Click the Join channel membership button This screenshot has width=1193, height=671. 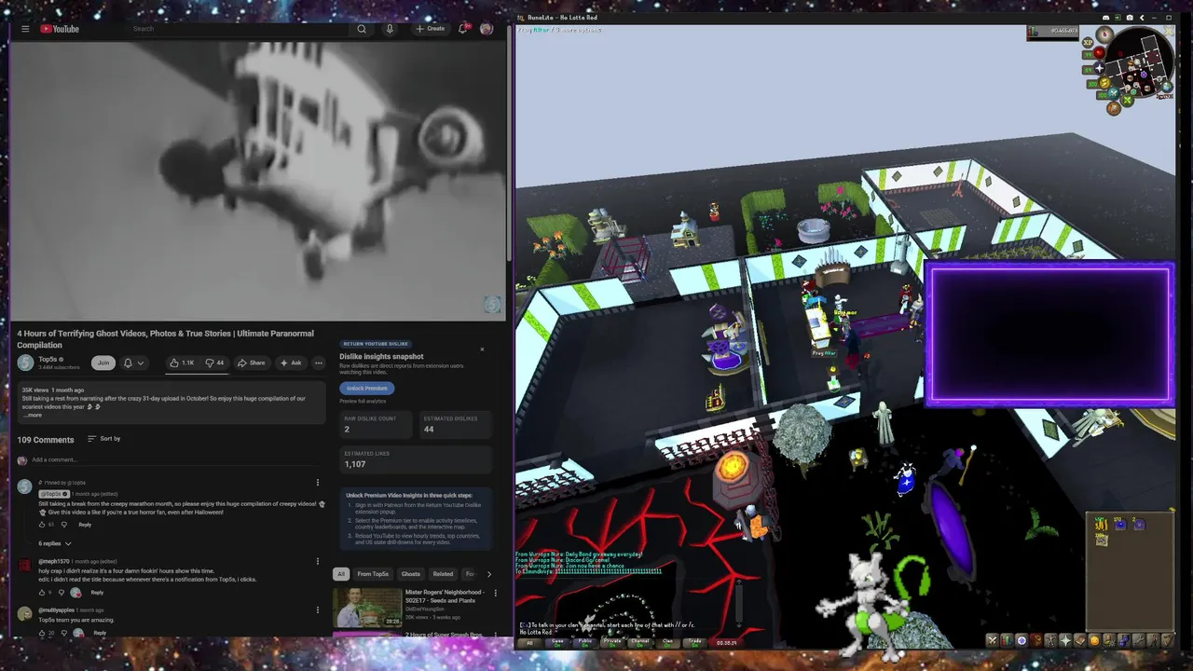pyautogui.click(x=103, y=363)
